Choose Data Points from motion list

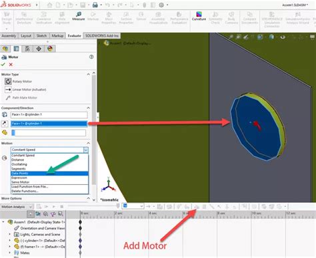pos(49,173)
